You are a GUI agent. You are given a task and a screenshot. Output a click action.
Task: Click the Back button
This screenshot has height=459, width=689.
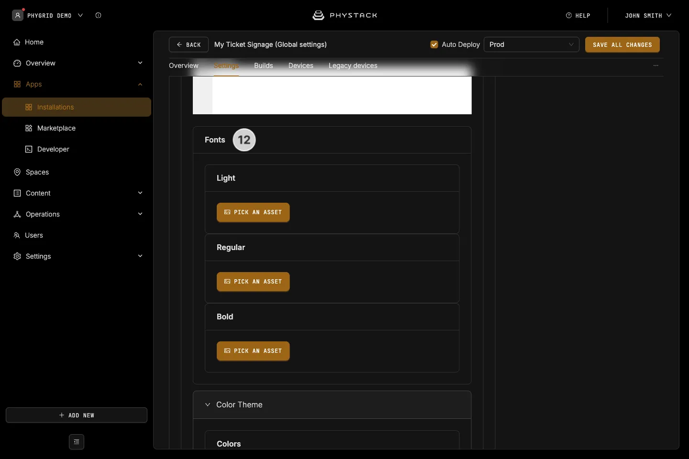[189, 44]
